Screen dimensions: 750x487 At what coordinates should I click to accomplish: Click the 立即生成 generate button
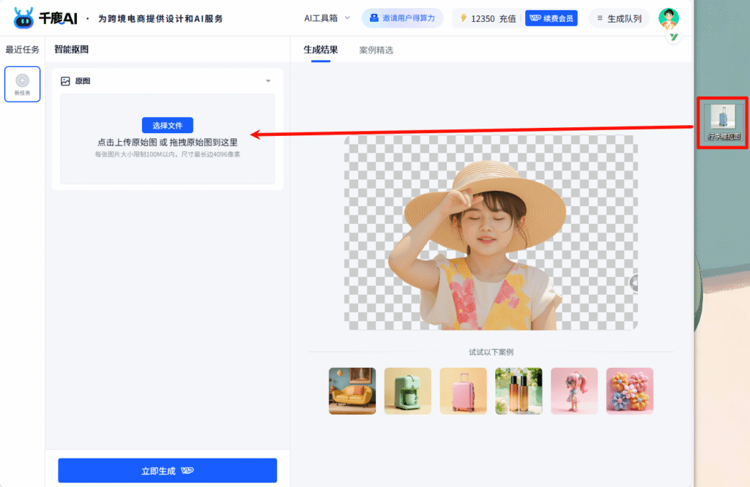(x=167, y=470)
